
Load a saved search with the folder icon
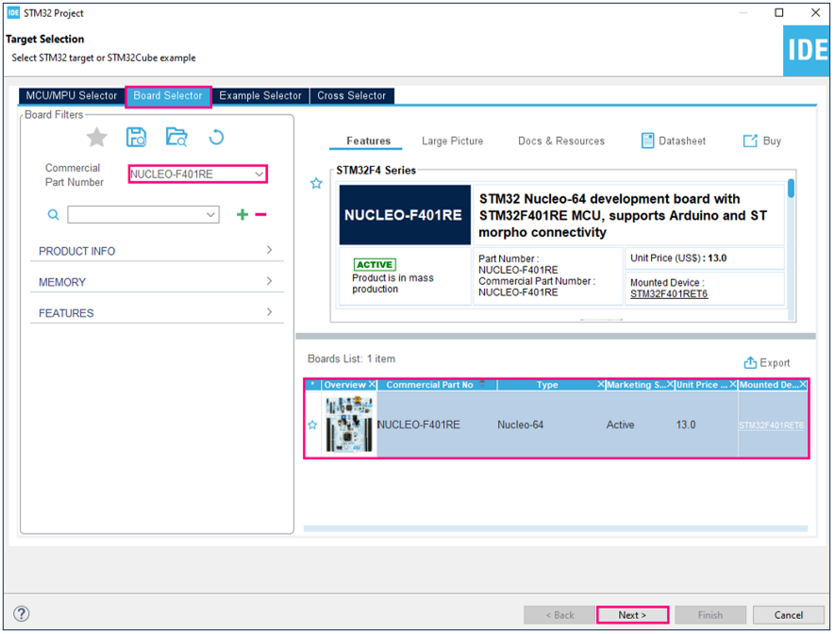176,137
